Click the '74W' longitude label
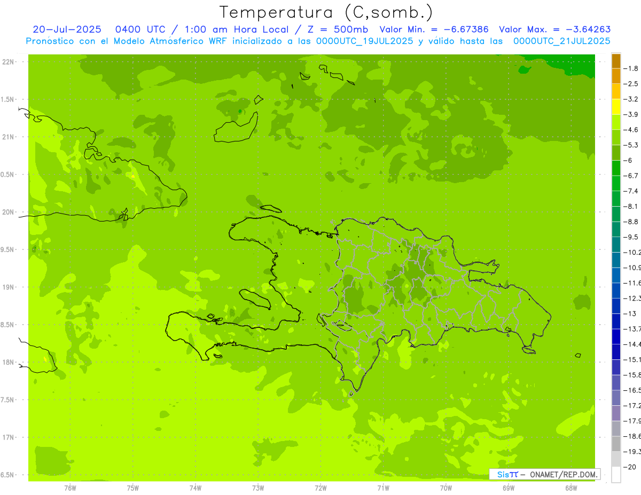The height and width of the screenshot is (495, 641). tap(196, 488)
